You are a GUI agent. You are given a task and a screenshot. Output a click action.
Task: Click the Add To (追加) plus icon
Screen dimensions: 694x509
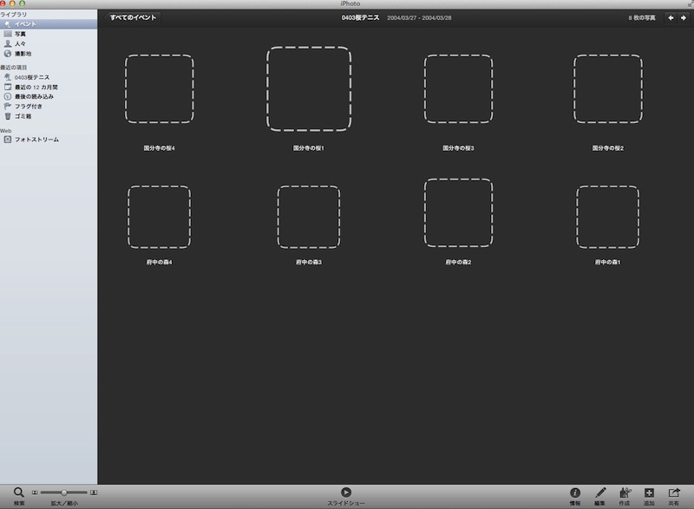click(x=649, y=493)
